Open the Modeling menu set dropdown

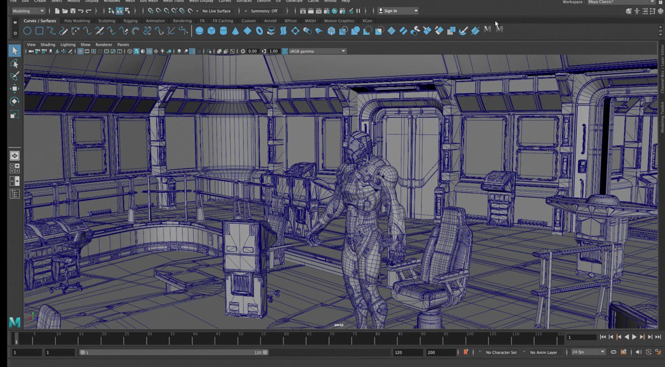coord(28,11)
